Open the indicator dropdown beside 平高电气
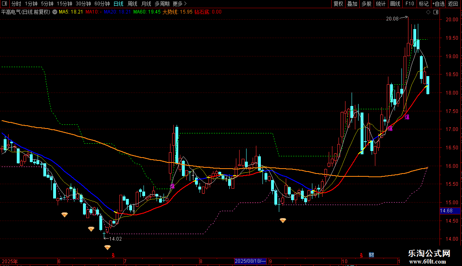462x266 pixels. (55, 12)
